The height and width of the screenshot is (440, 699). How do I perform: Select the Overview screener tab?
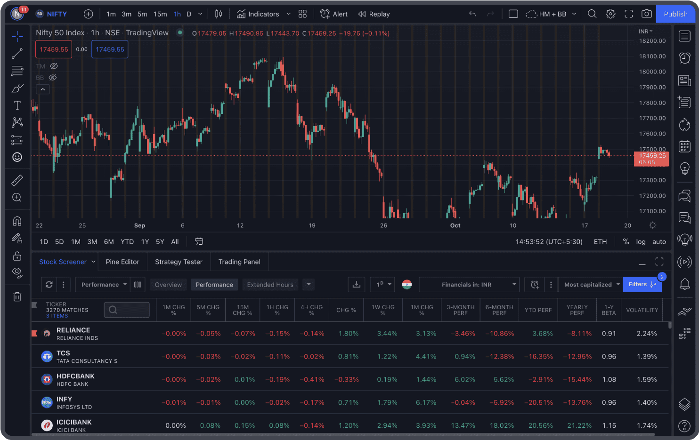click(168, 285)
